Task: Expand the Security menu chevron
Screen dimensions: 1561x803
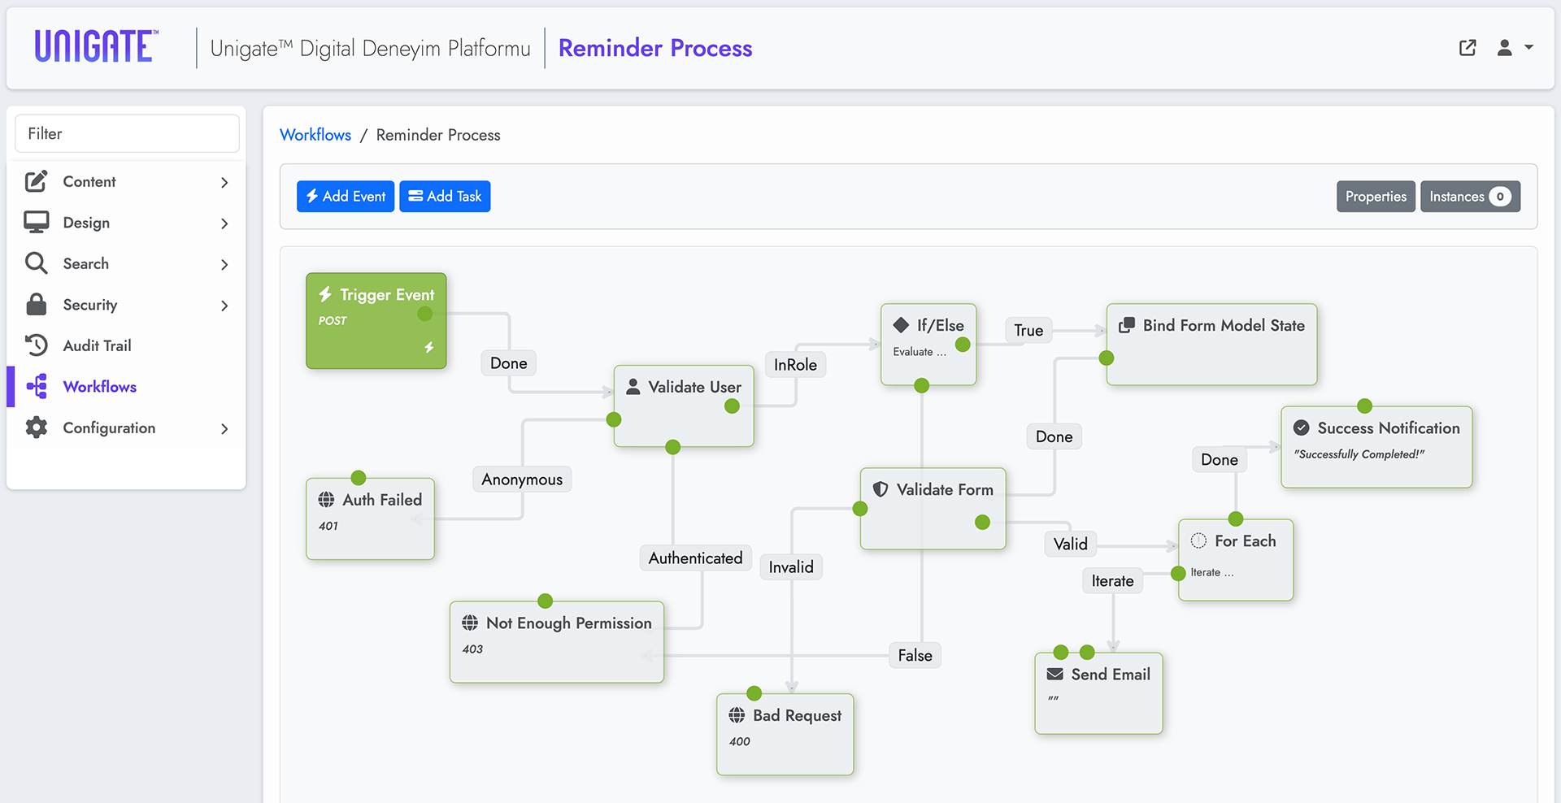Action: click(x=224, y=305)
